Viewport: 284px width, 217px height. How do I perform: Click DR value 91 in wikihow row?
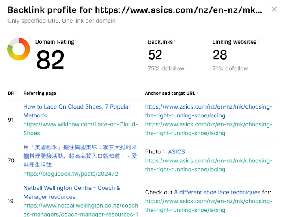point(11,120)
